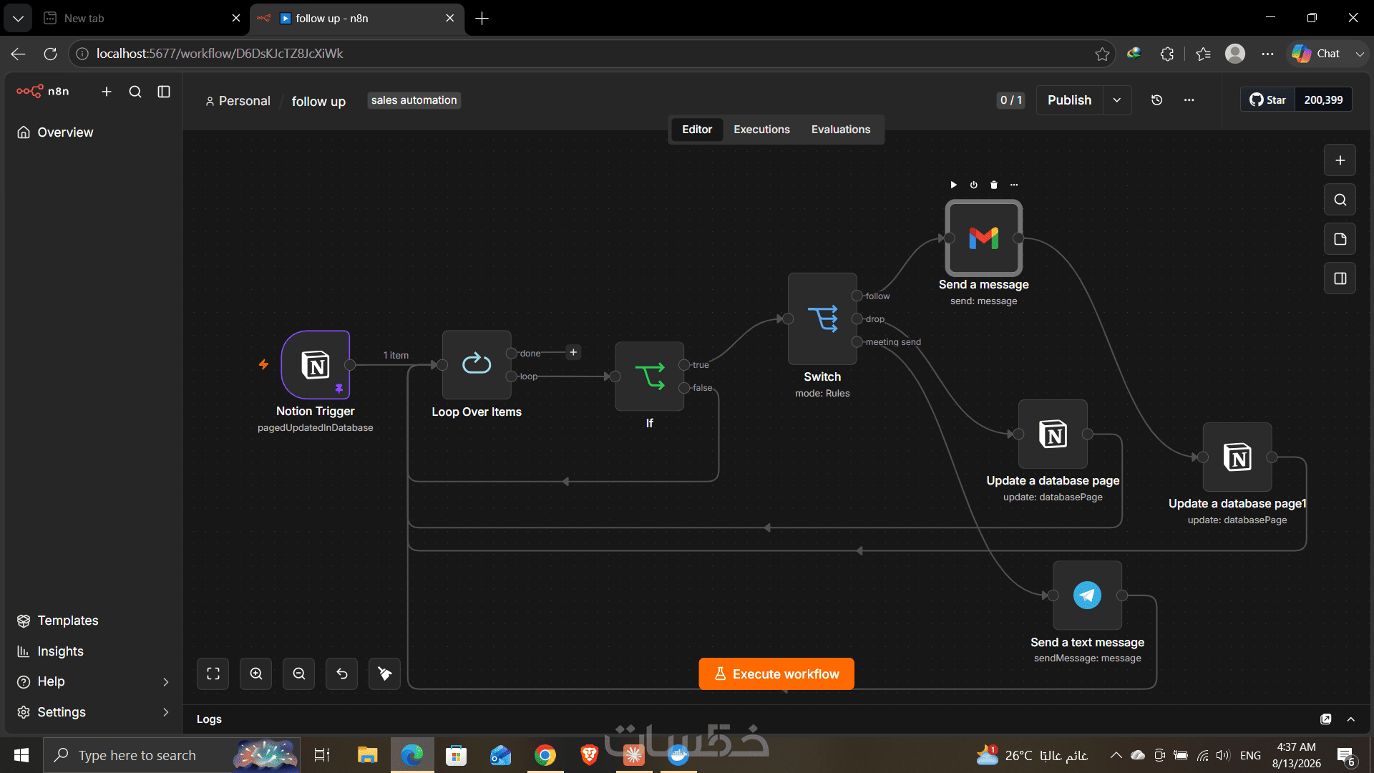This screenshot has height=773, width=1374.
Task: Open more options above the Send a message node
Action: [1013, 185]
